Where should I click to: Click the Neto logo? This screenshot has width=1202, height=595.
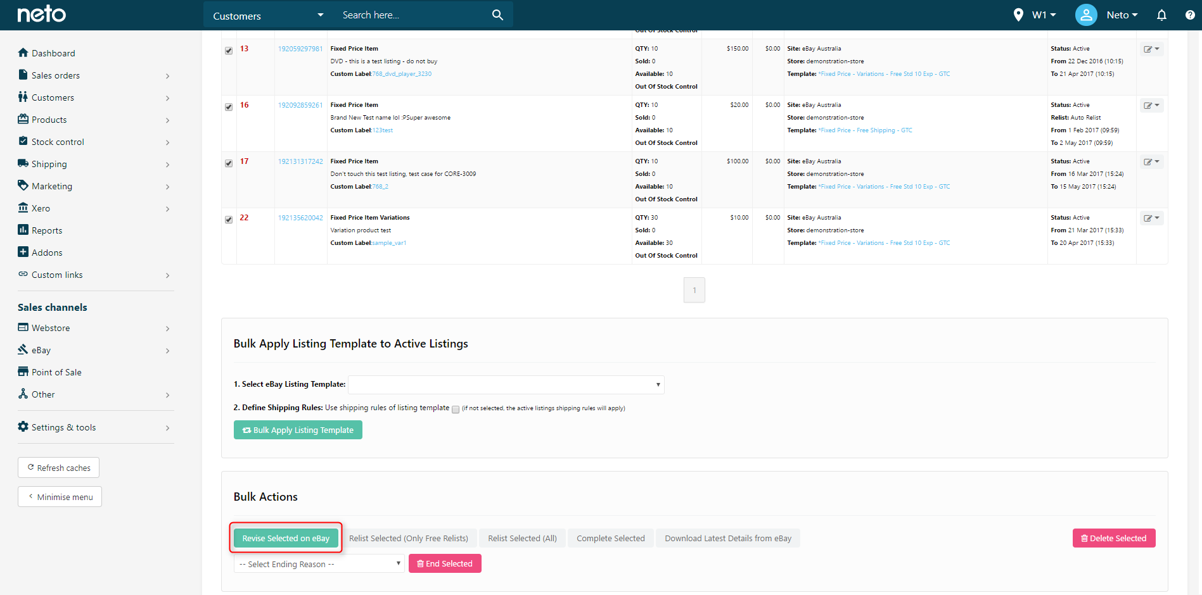(x=41, y=14)
